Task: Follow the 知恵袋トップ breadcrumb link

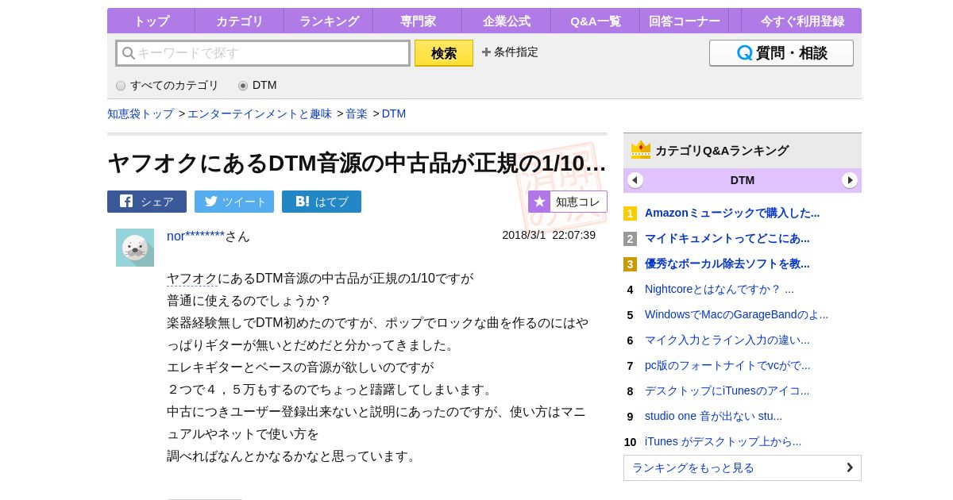Action: coord(141,113)
